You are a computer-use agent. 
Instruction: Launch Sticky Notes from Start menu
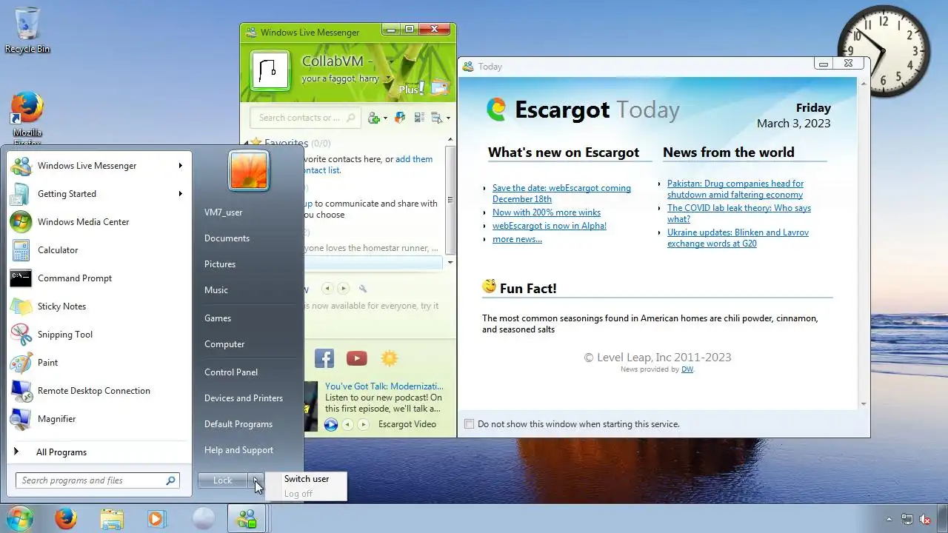[x=99, y=306]
